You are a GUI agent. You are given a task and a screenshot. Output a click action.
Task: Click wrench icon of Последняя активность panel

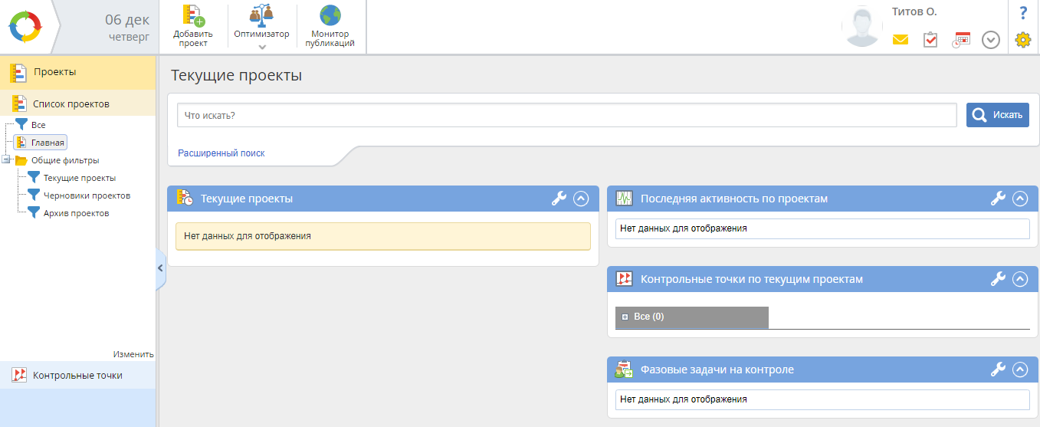pos(998,199)
